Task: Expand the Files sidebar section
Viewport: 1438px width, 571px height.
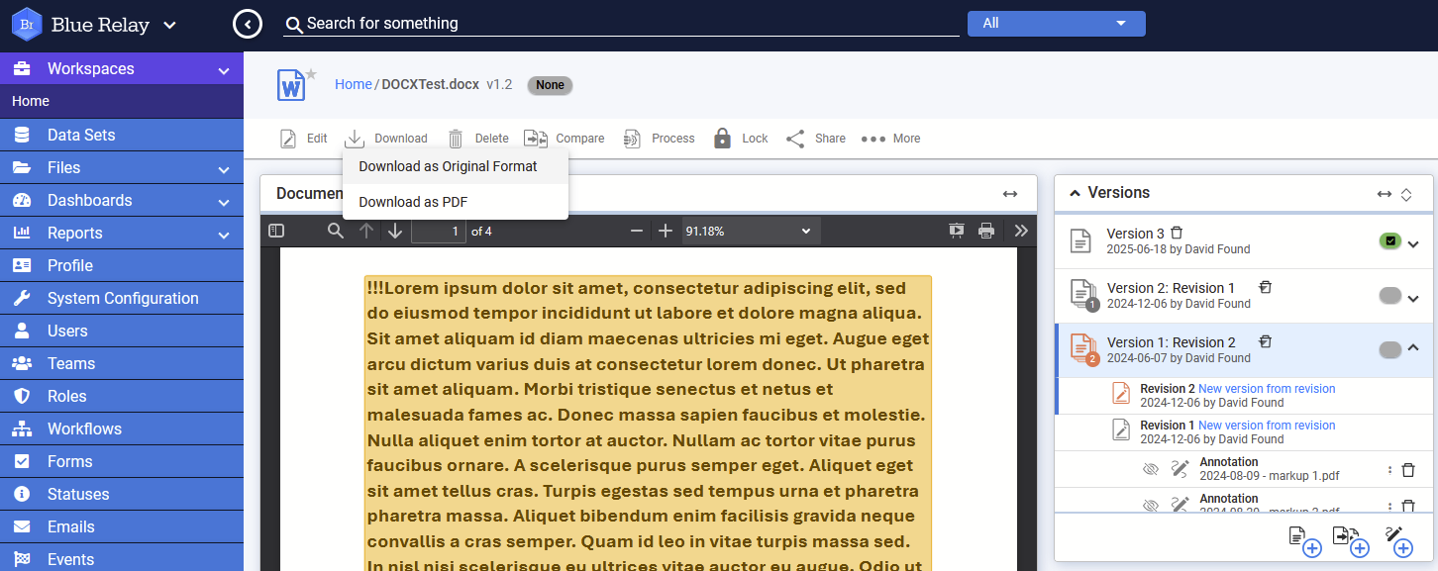Action: point(224,169)
